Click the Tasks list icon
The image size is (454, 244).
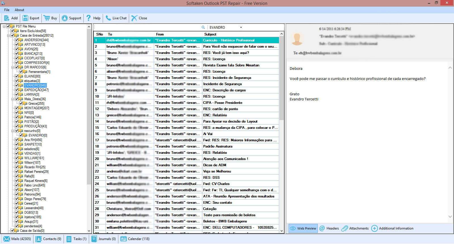(69, 239)
